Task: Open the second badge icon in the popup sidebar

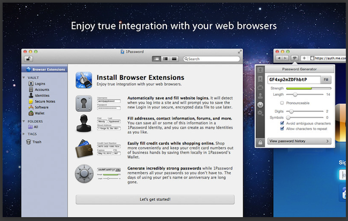Action: [260, 79]
